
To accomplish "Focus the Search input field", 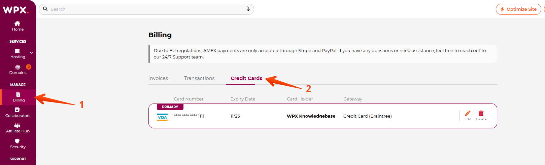I will pyautogui.click(x=146, y=9).
